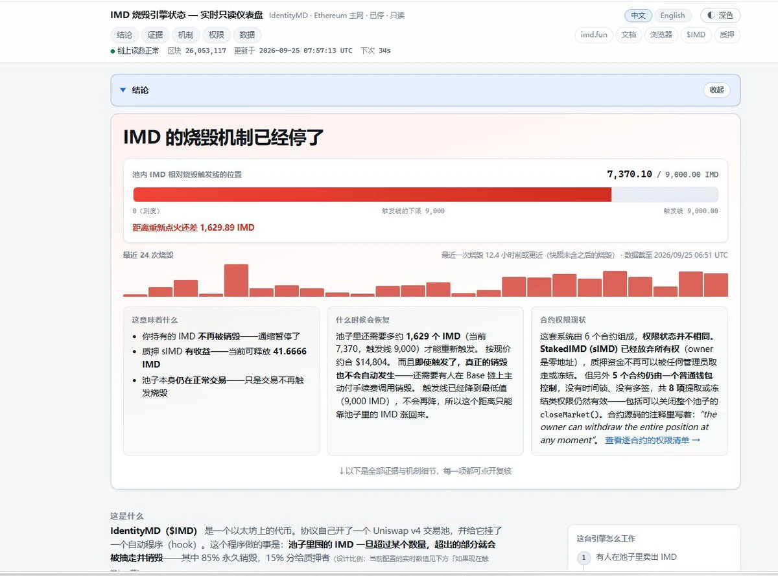Click the 下次 34s refresh countdown
Viewport: 778px width, 576px height.
pos(375,51)
